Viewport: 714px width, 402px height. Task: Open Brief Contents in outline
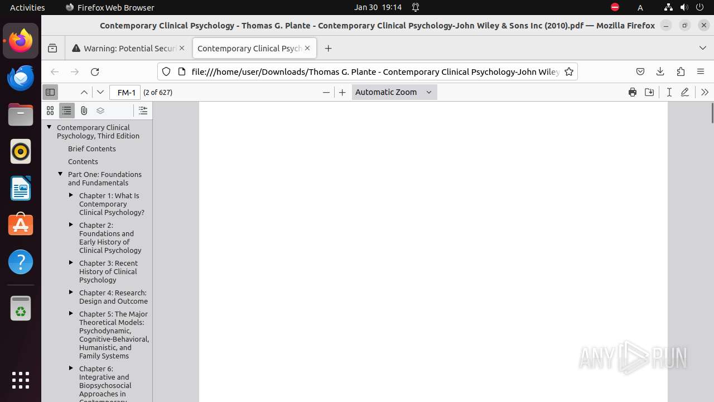point(92,149)
